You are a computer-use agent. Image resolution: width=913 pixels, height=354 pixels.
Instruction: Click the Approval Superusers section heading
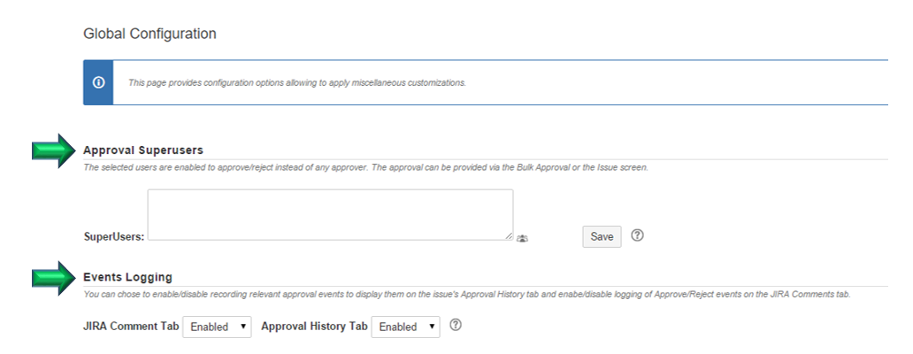click(x=143, y=150)
